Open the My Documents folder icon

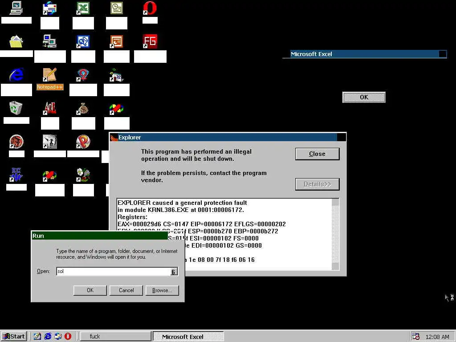(16, 41)
